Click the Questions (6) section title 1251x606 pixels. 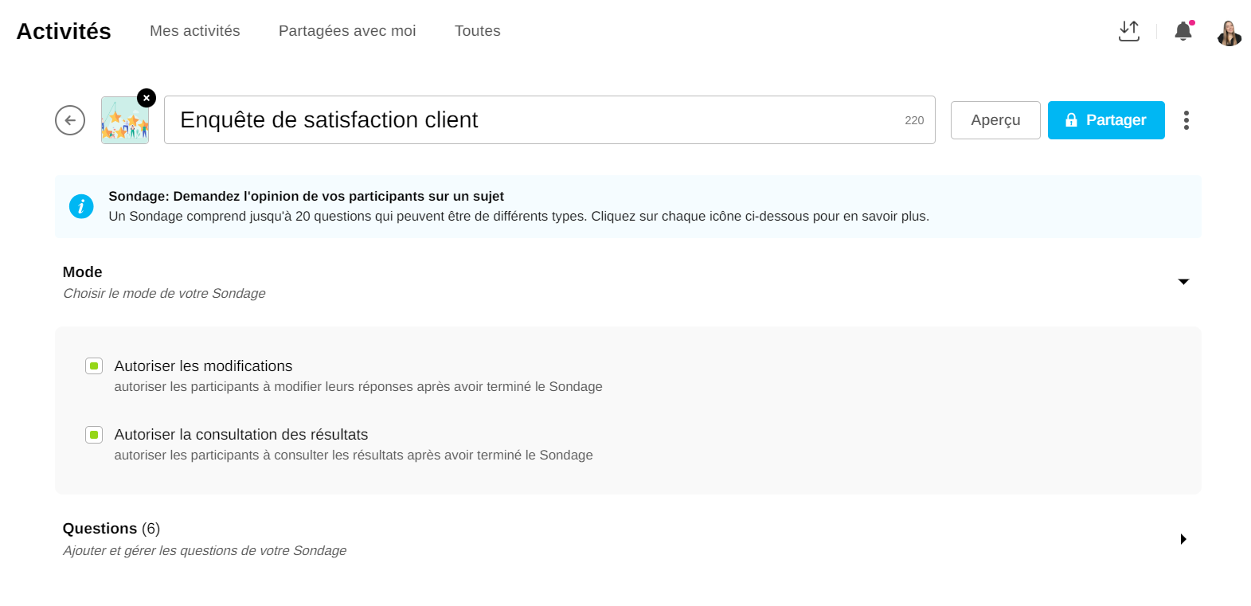click(x=111, y=529)
